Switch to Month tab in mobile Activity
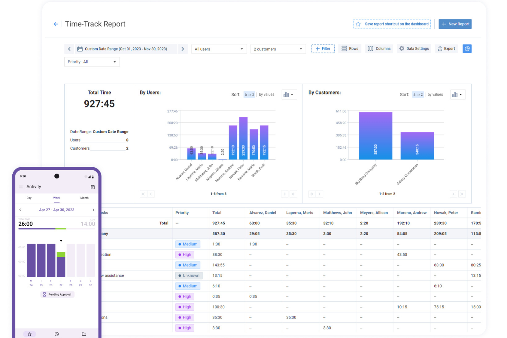Screen dimensions: 507x338 tap(84, 198)
